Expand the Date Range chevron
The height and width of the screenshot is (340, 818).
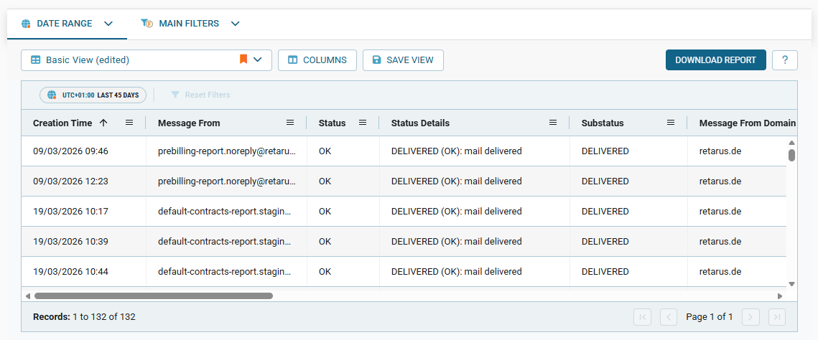point(108,24)
